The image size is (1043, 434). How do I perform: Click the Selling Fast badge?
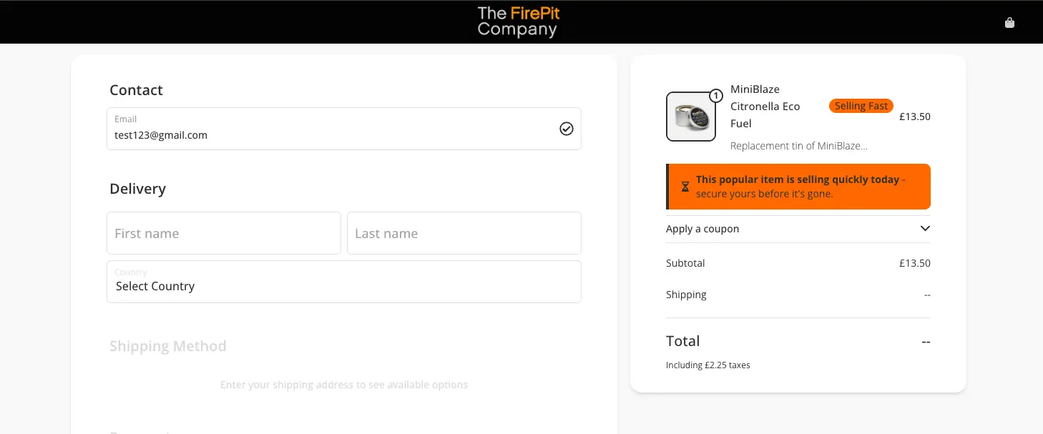coord(861,105)
